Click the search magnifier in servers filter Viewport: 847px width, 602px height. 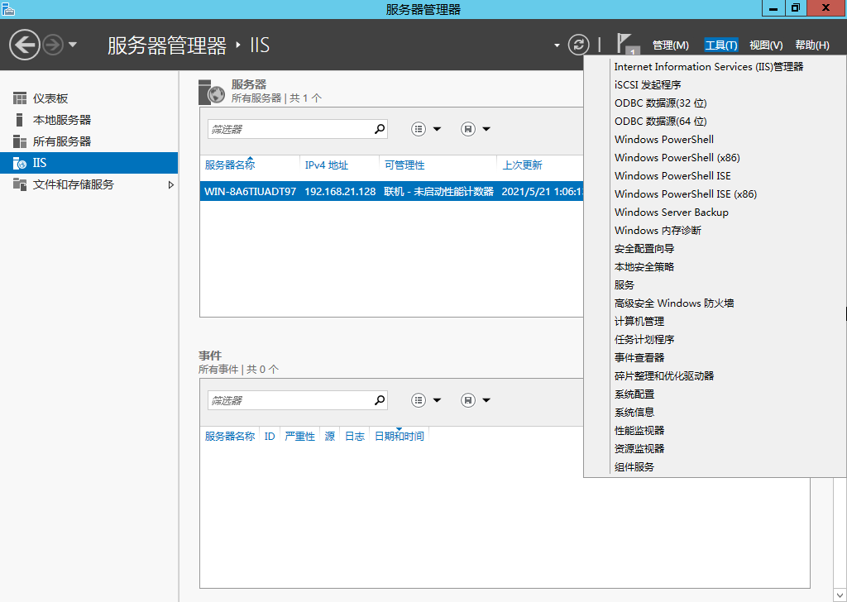[x=380, y=129]
